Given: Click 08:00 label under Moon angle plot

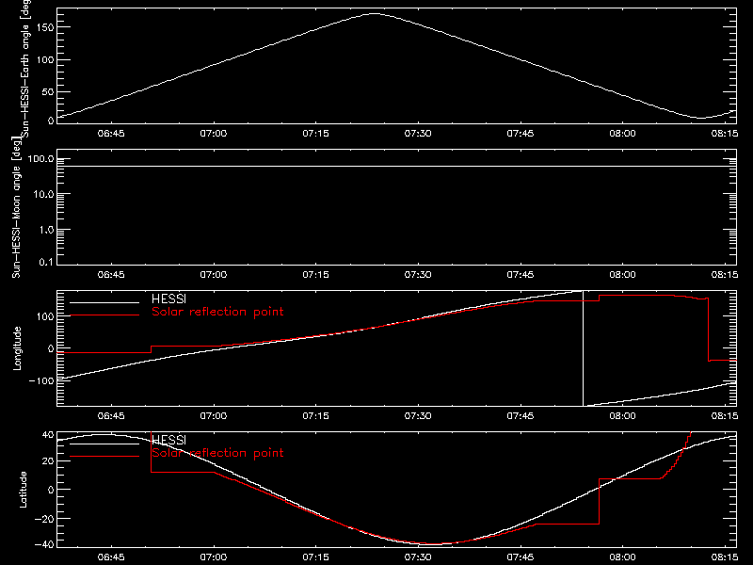Looking at the screenshot, I should 622,274.
